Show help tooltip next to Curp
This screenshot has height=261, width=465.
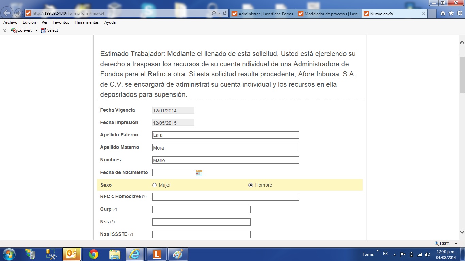pyautogui.click(x=115, y=209)
